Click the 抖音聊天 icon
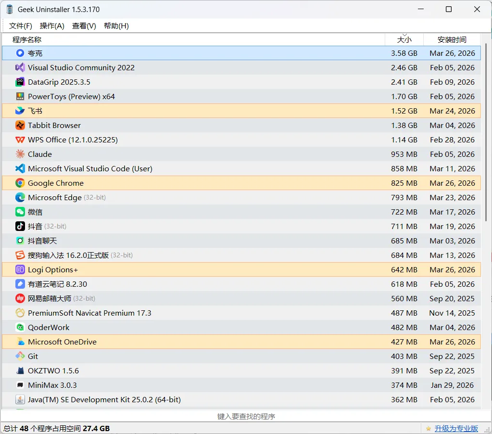Screen dimensions: 492x434 pos(20,241)
